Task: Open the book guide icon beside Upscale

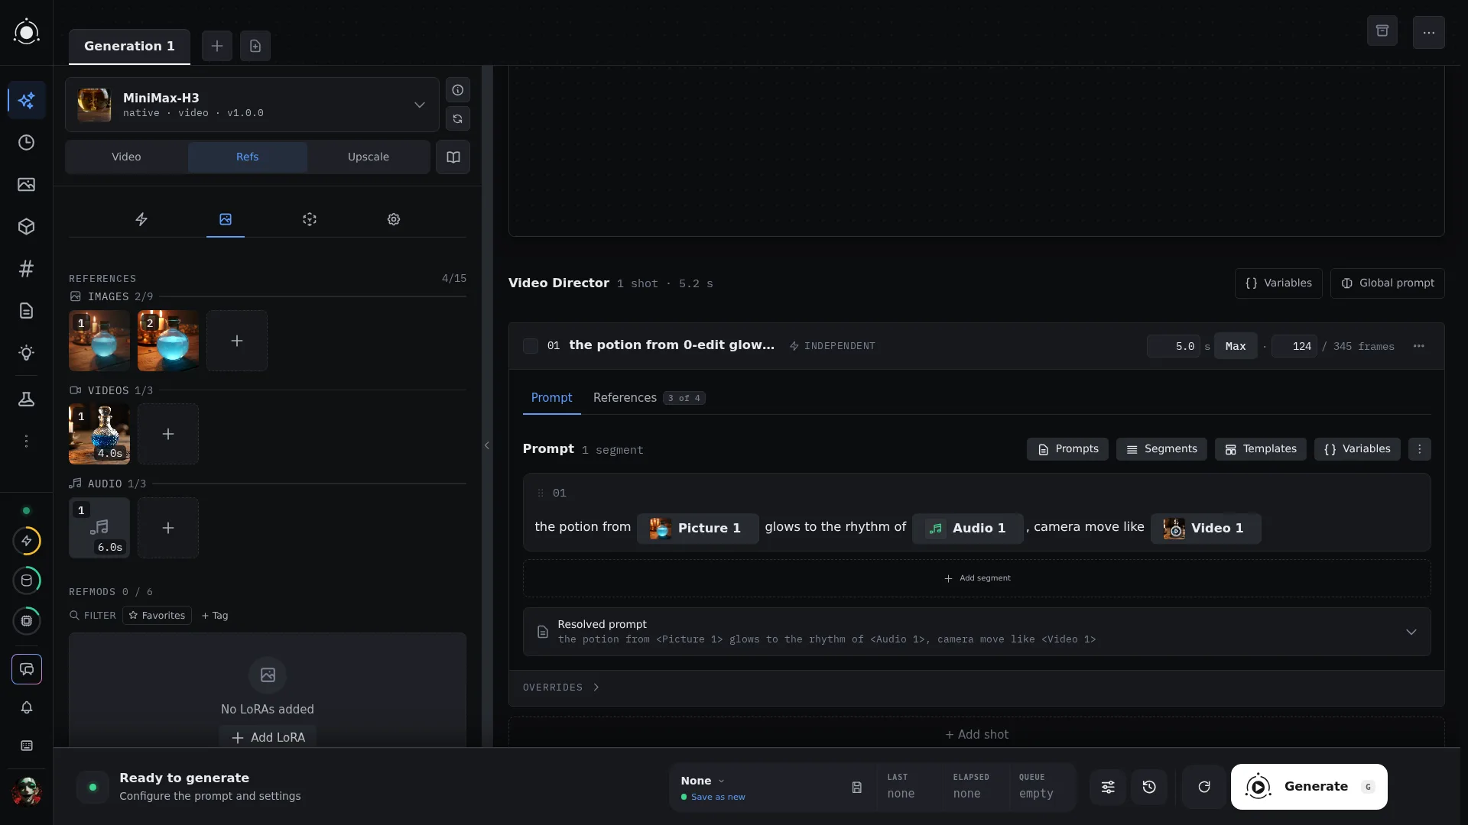Action: coord(453,157)
